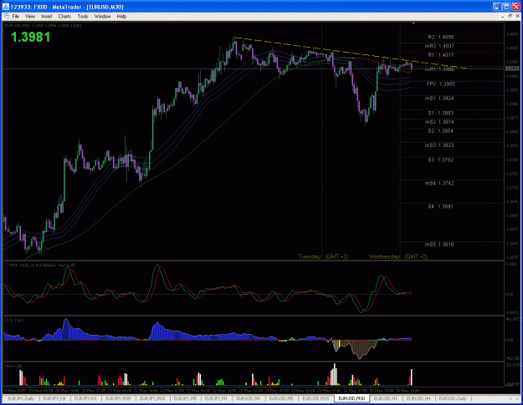Click the large green 1.3981 price label
The width and height of the screenshot is (523, 405).
(30, 37)
